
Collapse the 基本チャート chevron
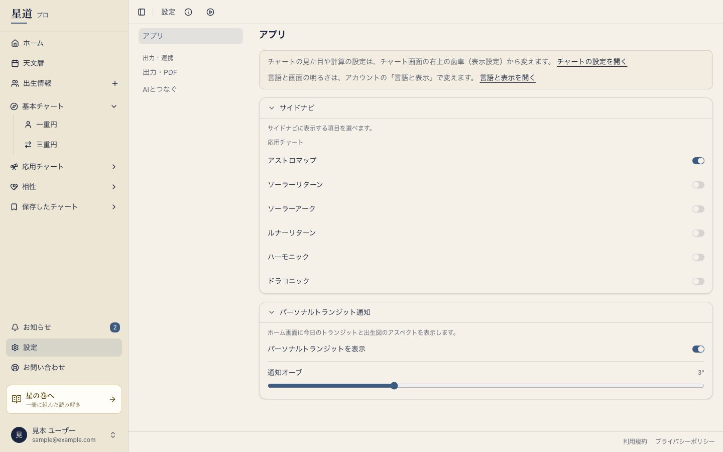[x=114, y=106]
